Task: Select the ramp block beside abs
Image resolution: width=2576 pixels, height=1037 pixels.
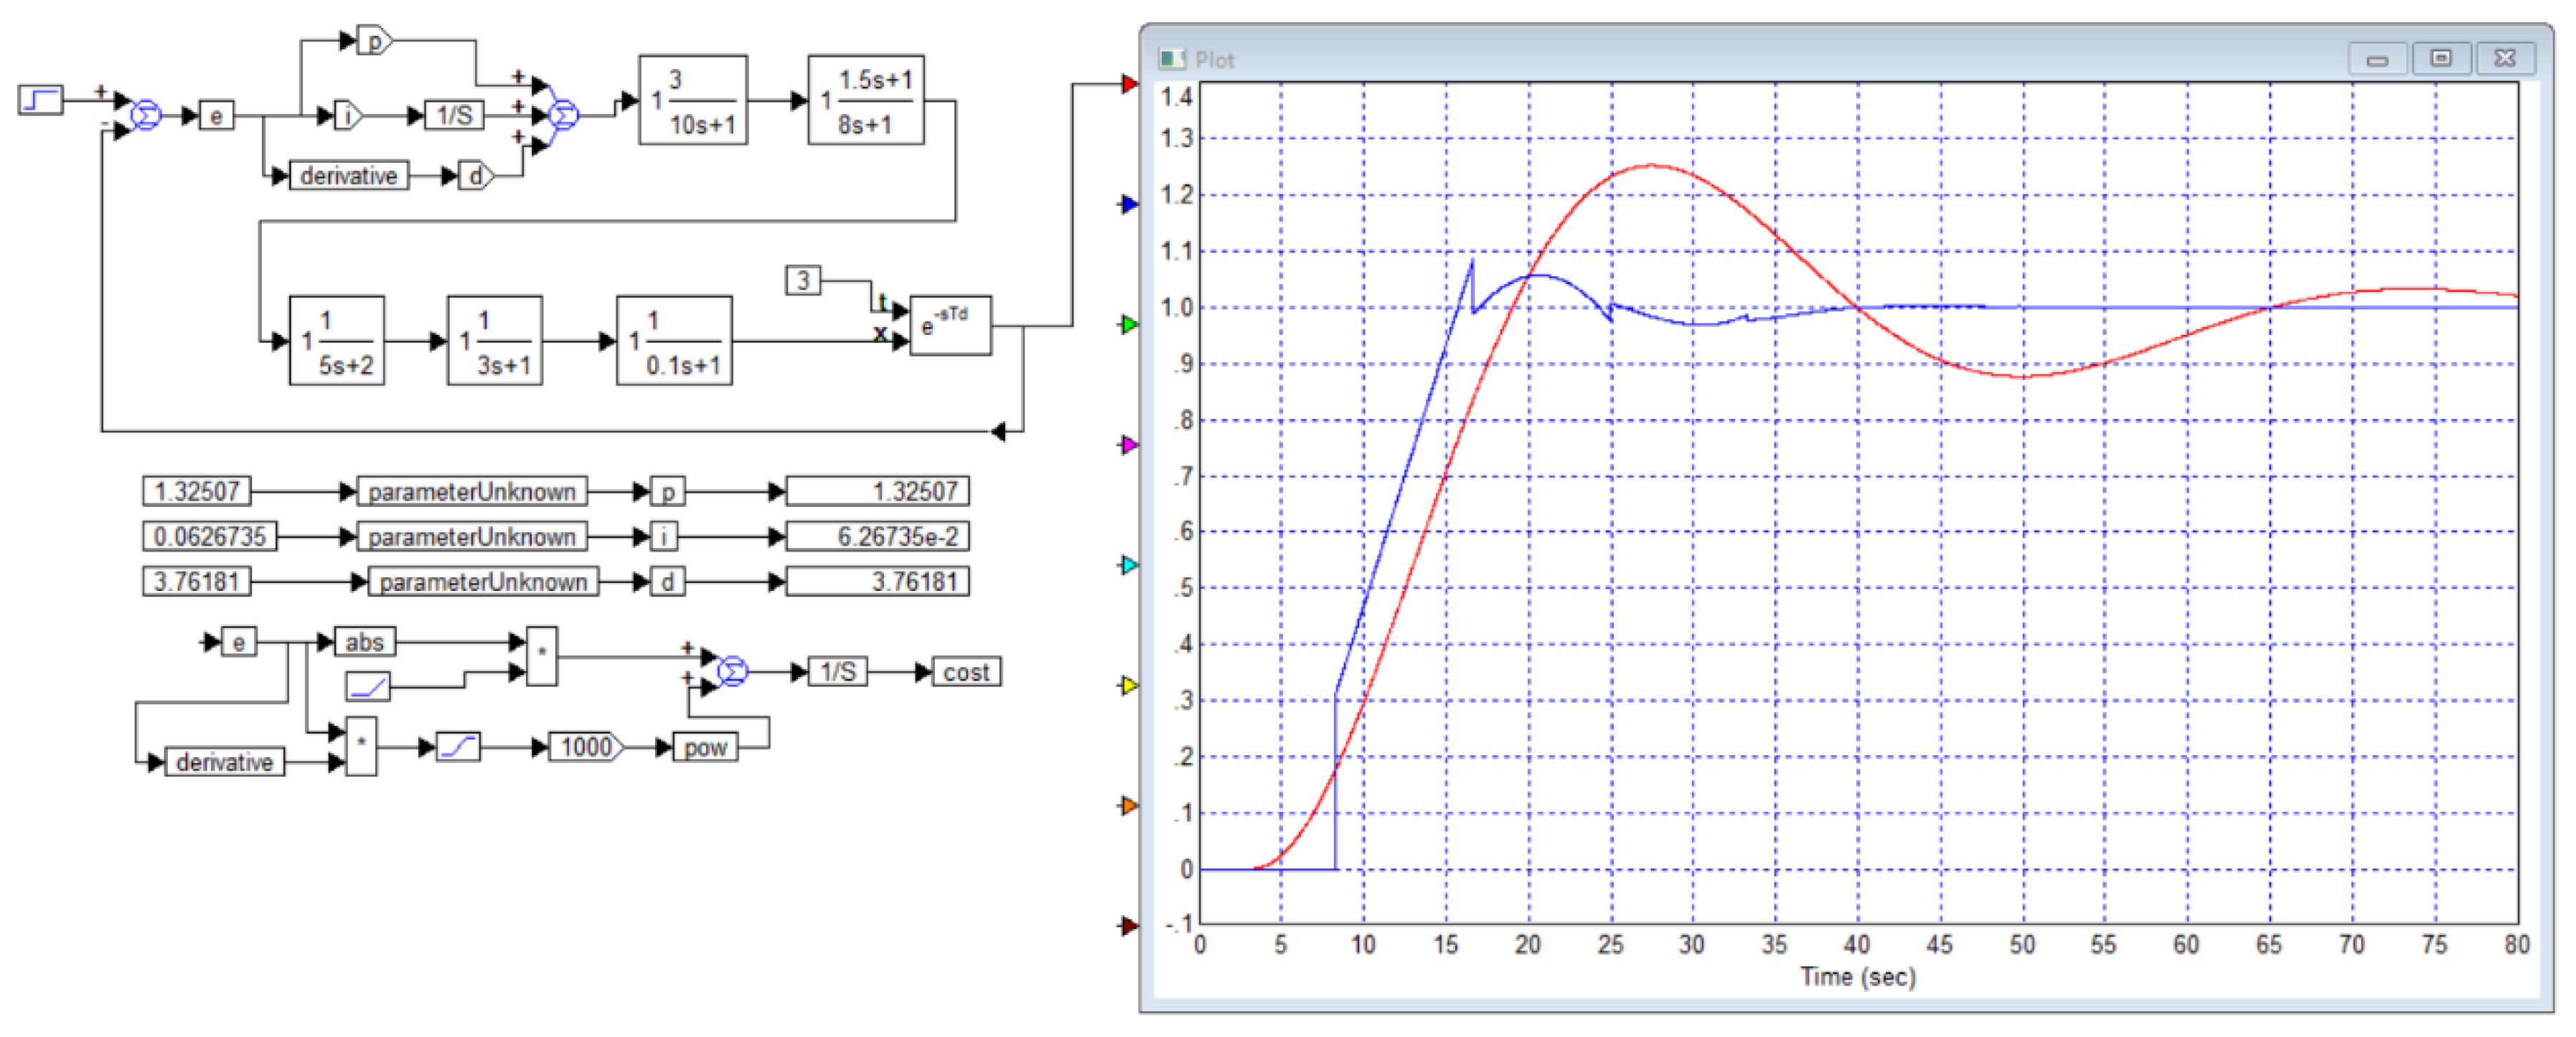Action: click(x=368, y=686)
